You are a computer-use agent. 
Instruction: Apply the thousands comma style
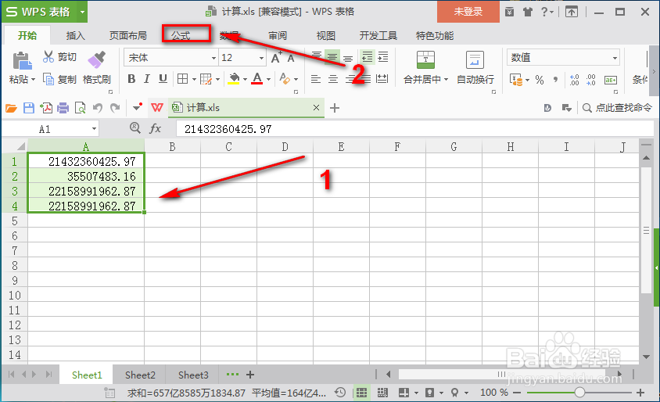click(x=556, y=80)
